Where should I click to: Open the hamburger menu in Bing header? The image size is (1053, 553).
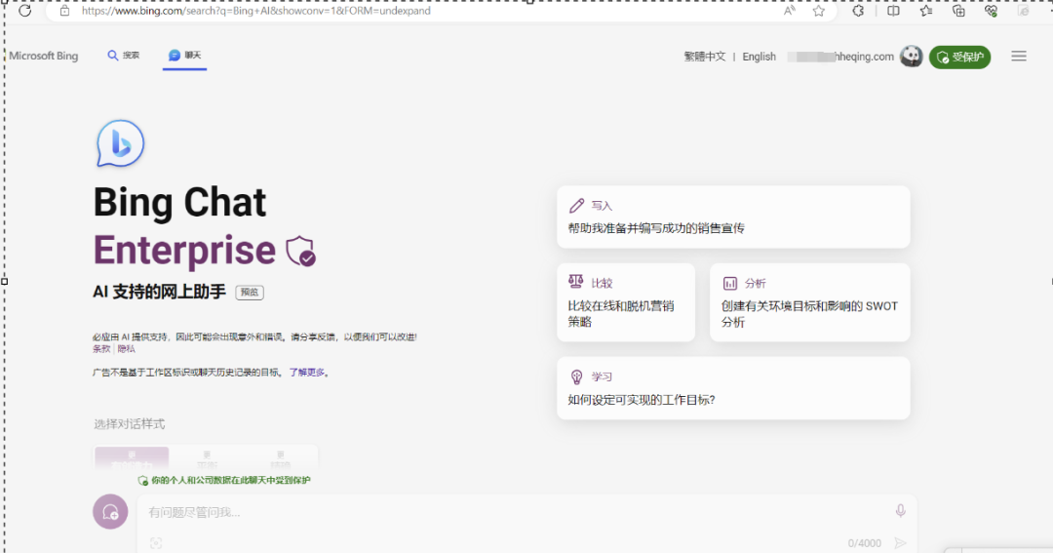[x=1019, y=57]
